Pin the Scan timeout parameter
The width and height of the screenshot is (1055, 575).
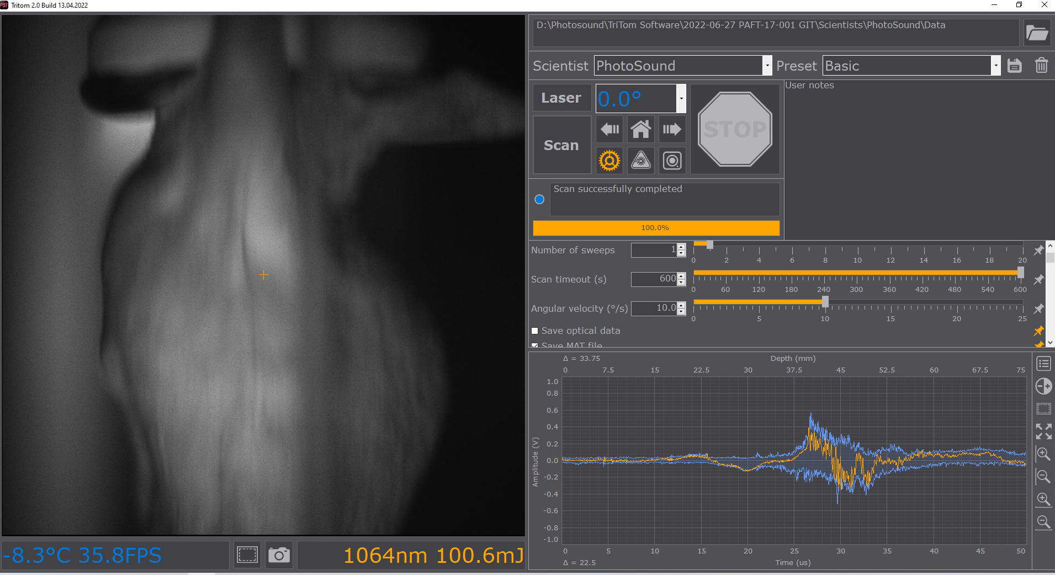click(x=1038, y=279)
